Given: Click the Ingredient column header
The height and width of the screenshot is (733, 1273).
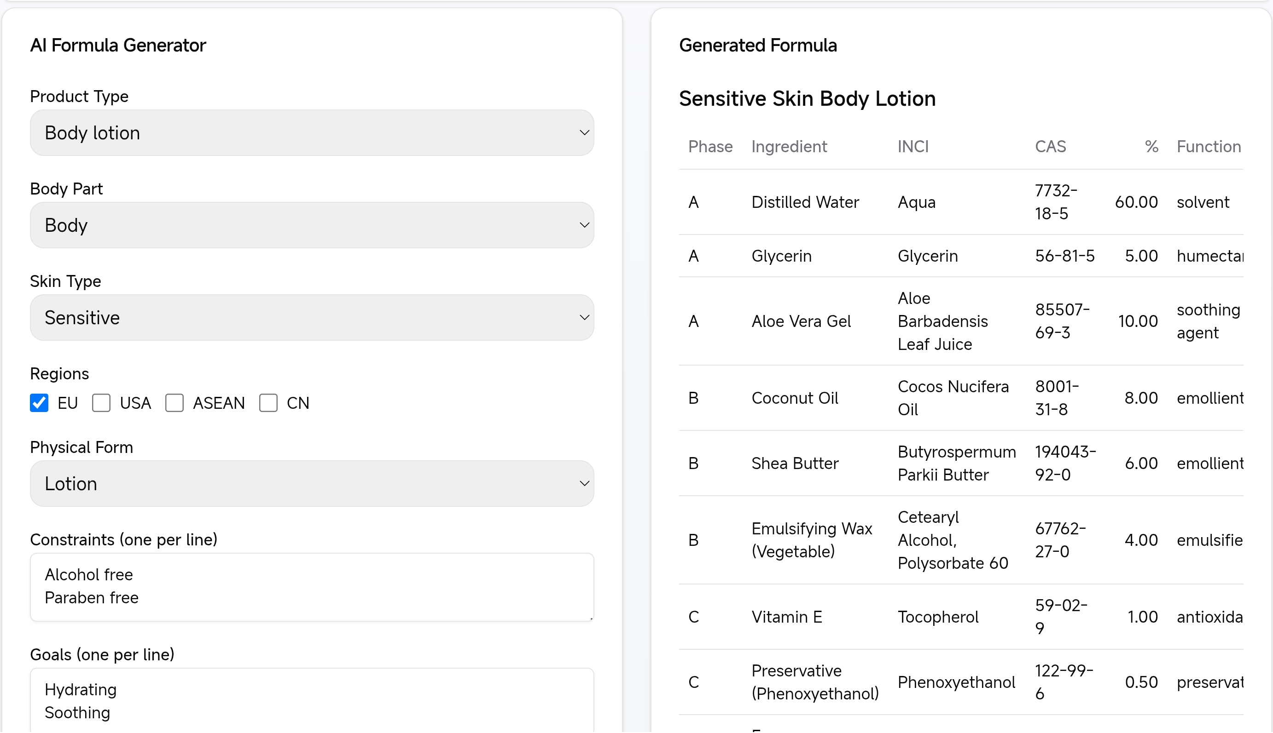Looking at the screenshot, I should click(789, 147).
